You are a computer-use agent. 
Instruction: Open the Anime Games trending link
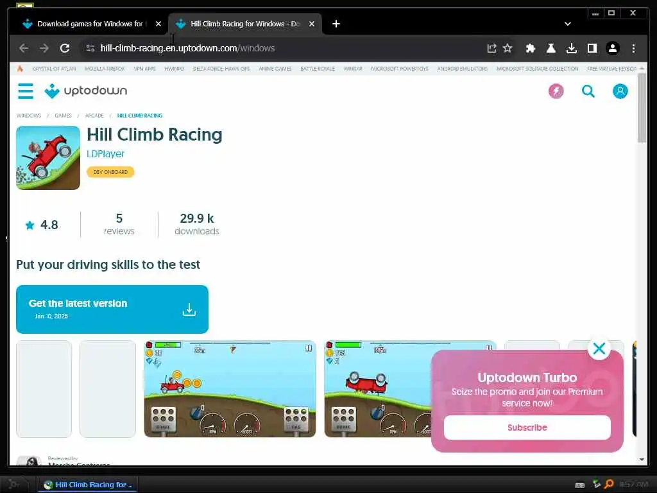pos(275,69)
